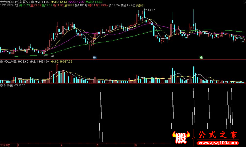
Task: Click the open price 开11.73 value
Action: (x=25, y=6)
